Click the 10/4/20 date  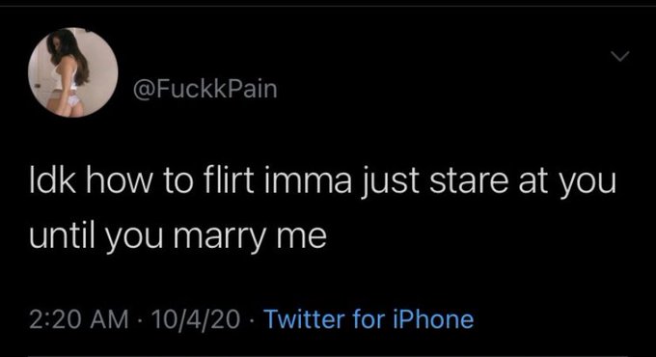tap(196, 319)
